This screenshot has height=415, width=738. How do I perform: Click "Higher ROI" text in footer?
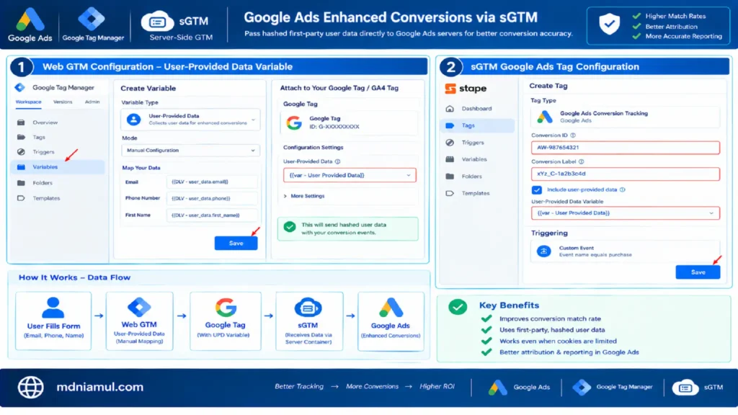tap(437, 387)
